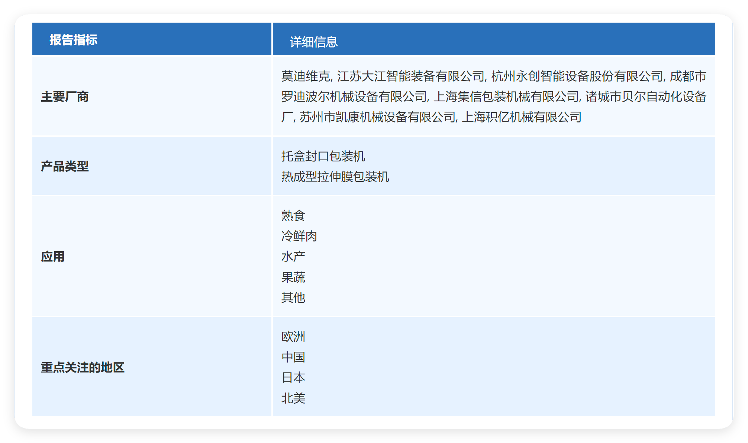Viewport: 748px width, 443px height.
Task: Click the 北美 region entry
Action: coord(293,398)
